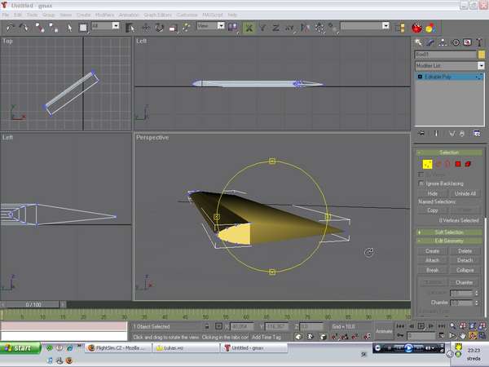
Task: Click the Detach button
Action: pyautogui.click(x=465, y=260)
